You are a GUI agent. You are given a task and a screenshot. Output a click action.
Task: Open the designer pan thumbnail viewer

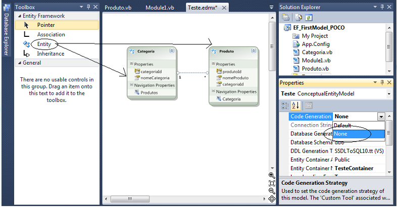coord(272,199)
